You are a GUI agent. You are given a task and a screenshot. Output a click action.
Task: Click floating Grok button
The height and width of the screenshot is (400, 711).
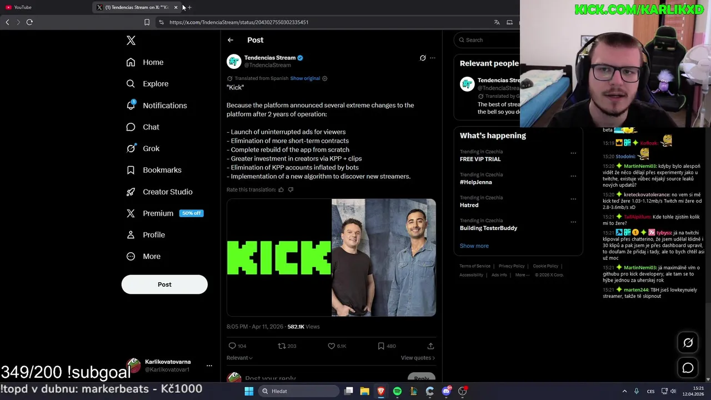688,343
